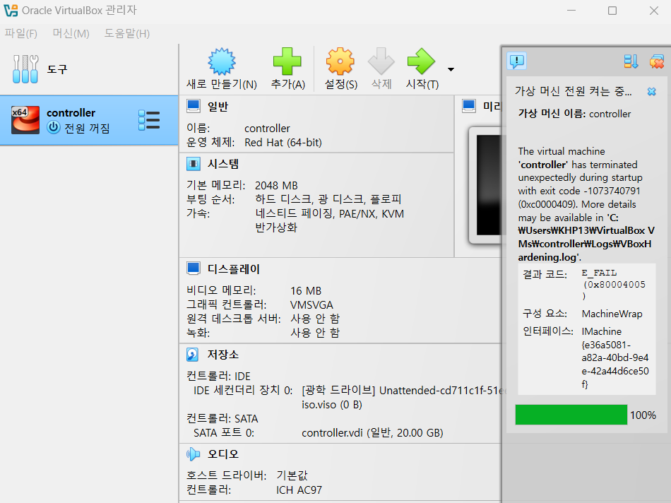Image resolution: width=671 pixels, height=503 pixels.
Task: Click the VMSVGA graphics controller value
Action: coord(311,304)
